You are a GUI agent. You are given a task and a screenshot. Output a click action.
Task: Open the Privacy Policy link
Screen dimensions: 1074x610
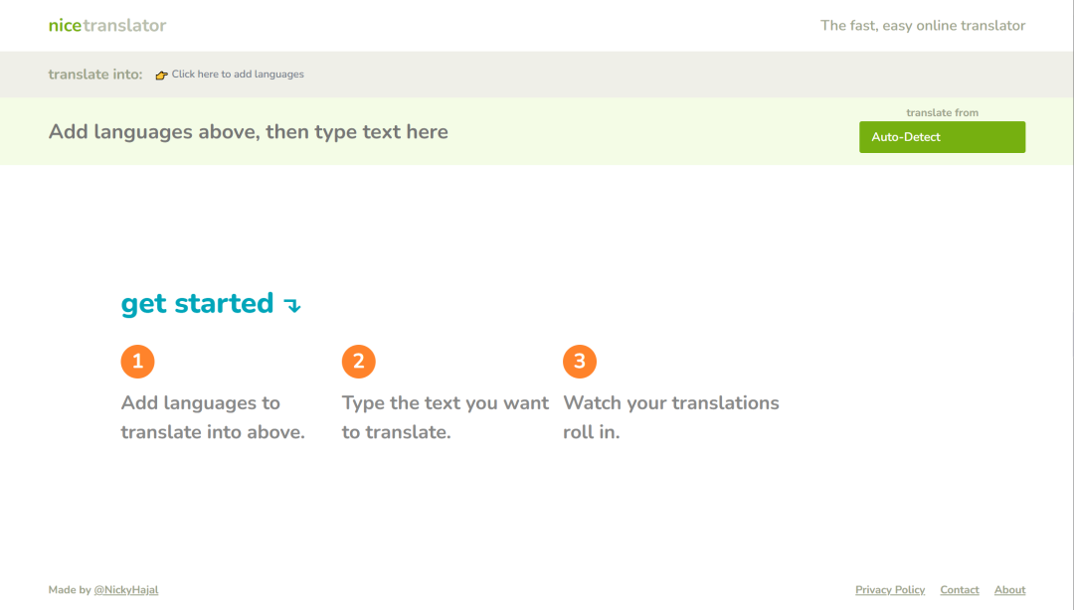(x=889, y=590)
